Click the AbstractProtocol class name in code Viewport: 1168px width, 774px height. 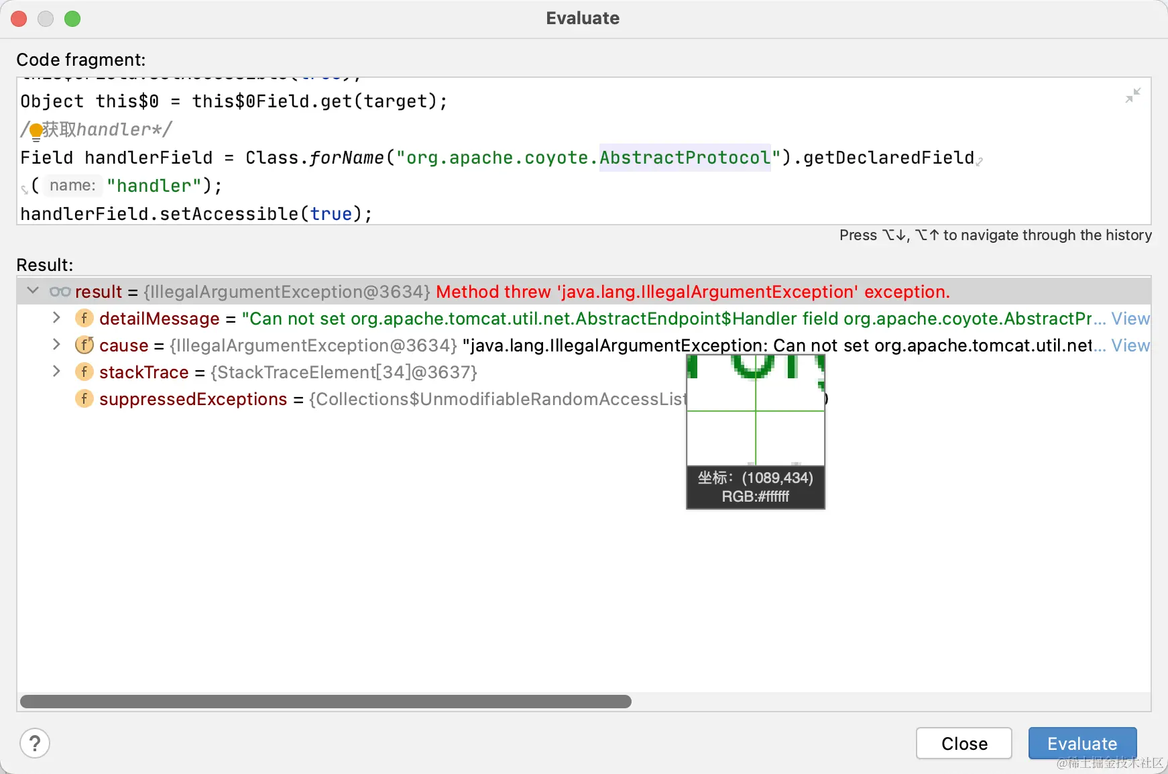click(685, 158)
